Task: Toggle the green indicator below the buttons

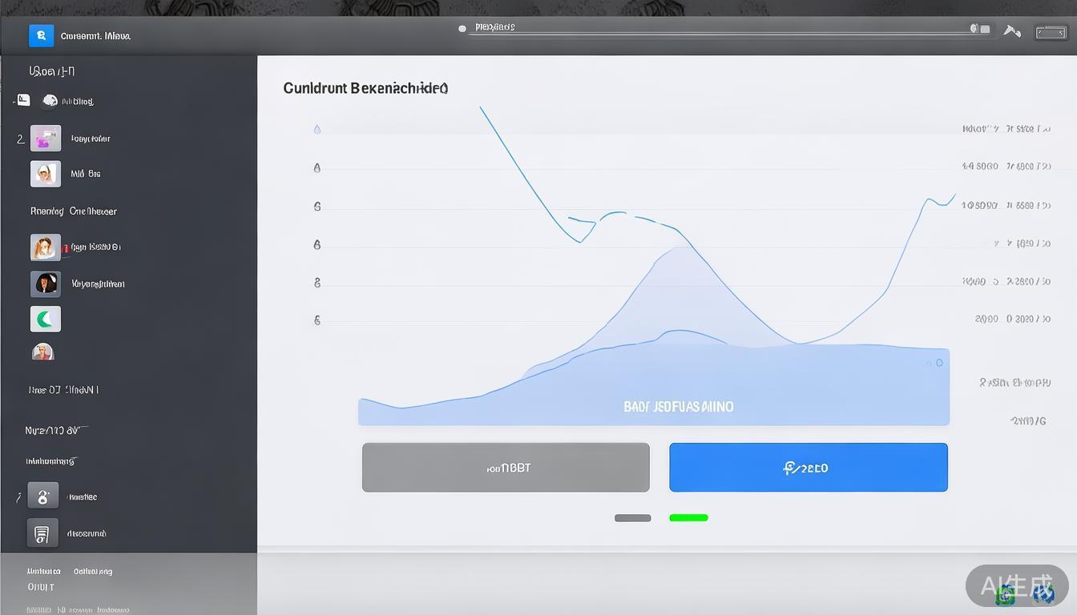Action: point(688,518)
